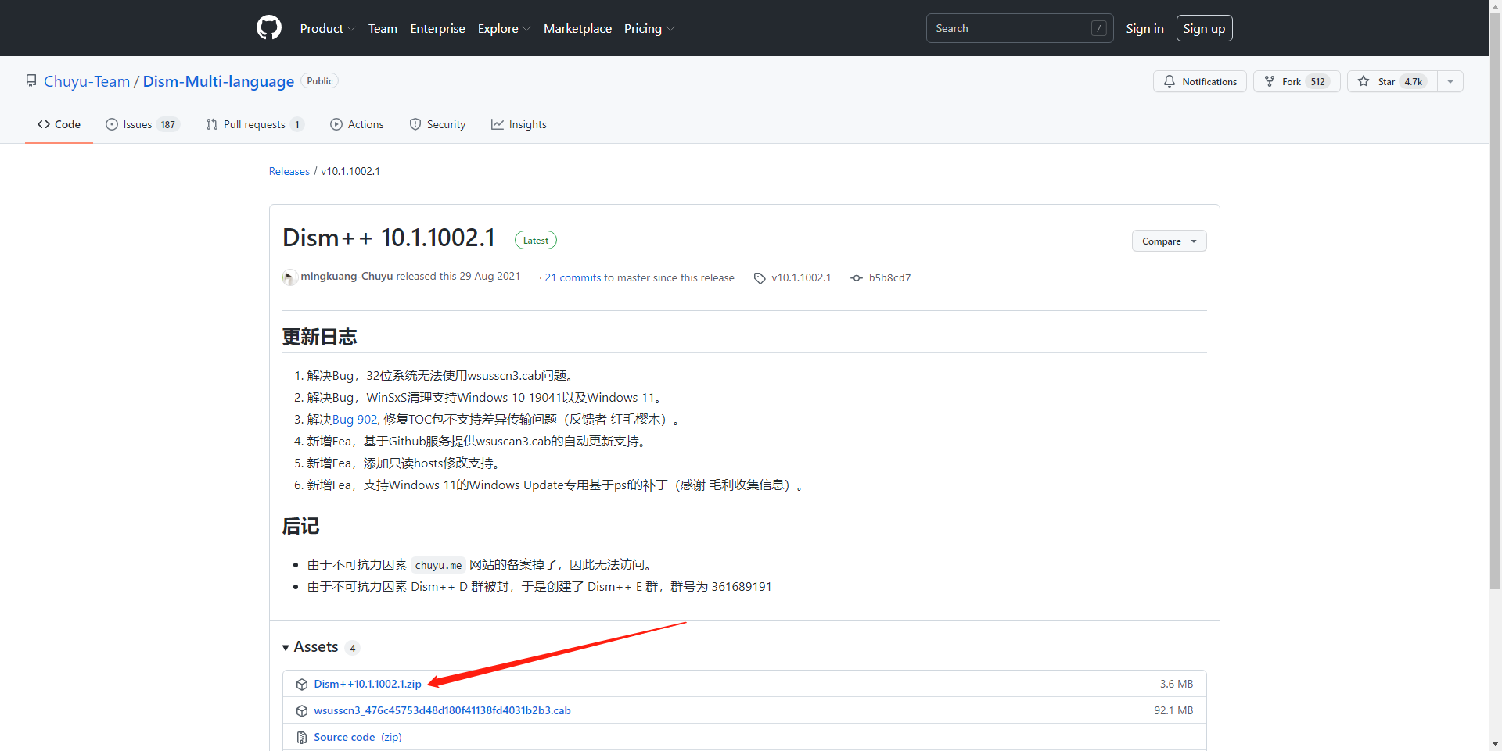Viewport: 1502px width, 751px height.
Task: Click the tag icon next to v10.1.1002.1
Action: (760, 278)
